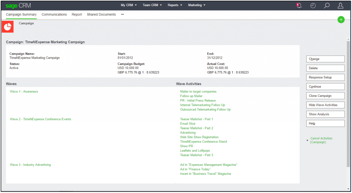The image size is (352, 193).
Task: Open Response Setup
Action: [x=325, y=77]
